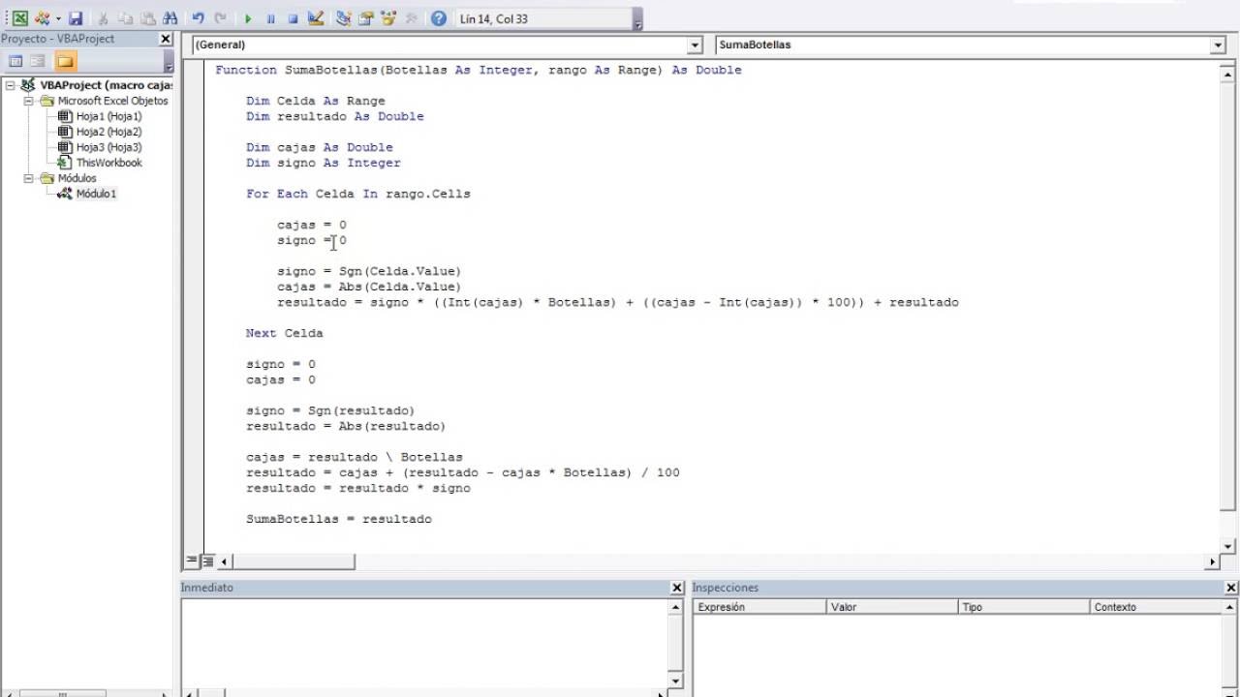
Task: Select ThisWorkbook in project tree
Action: (108, 163)
